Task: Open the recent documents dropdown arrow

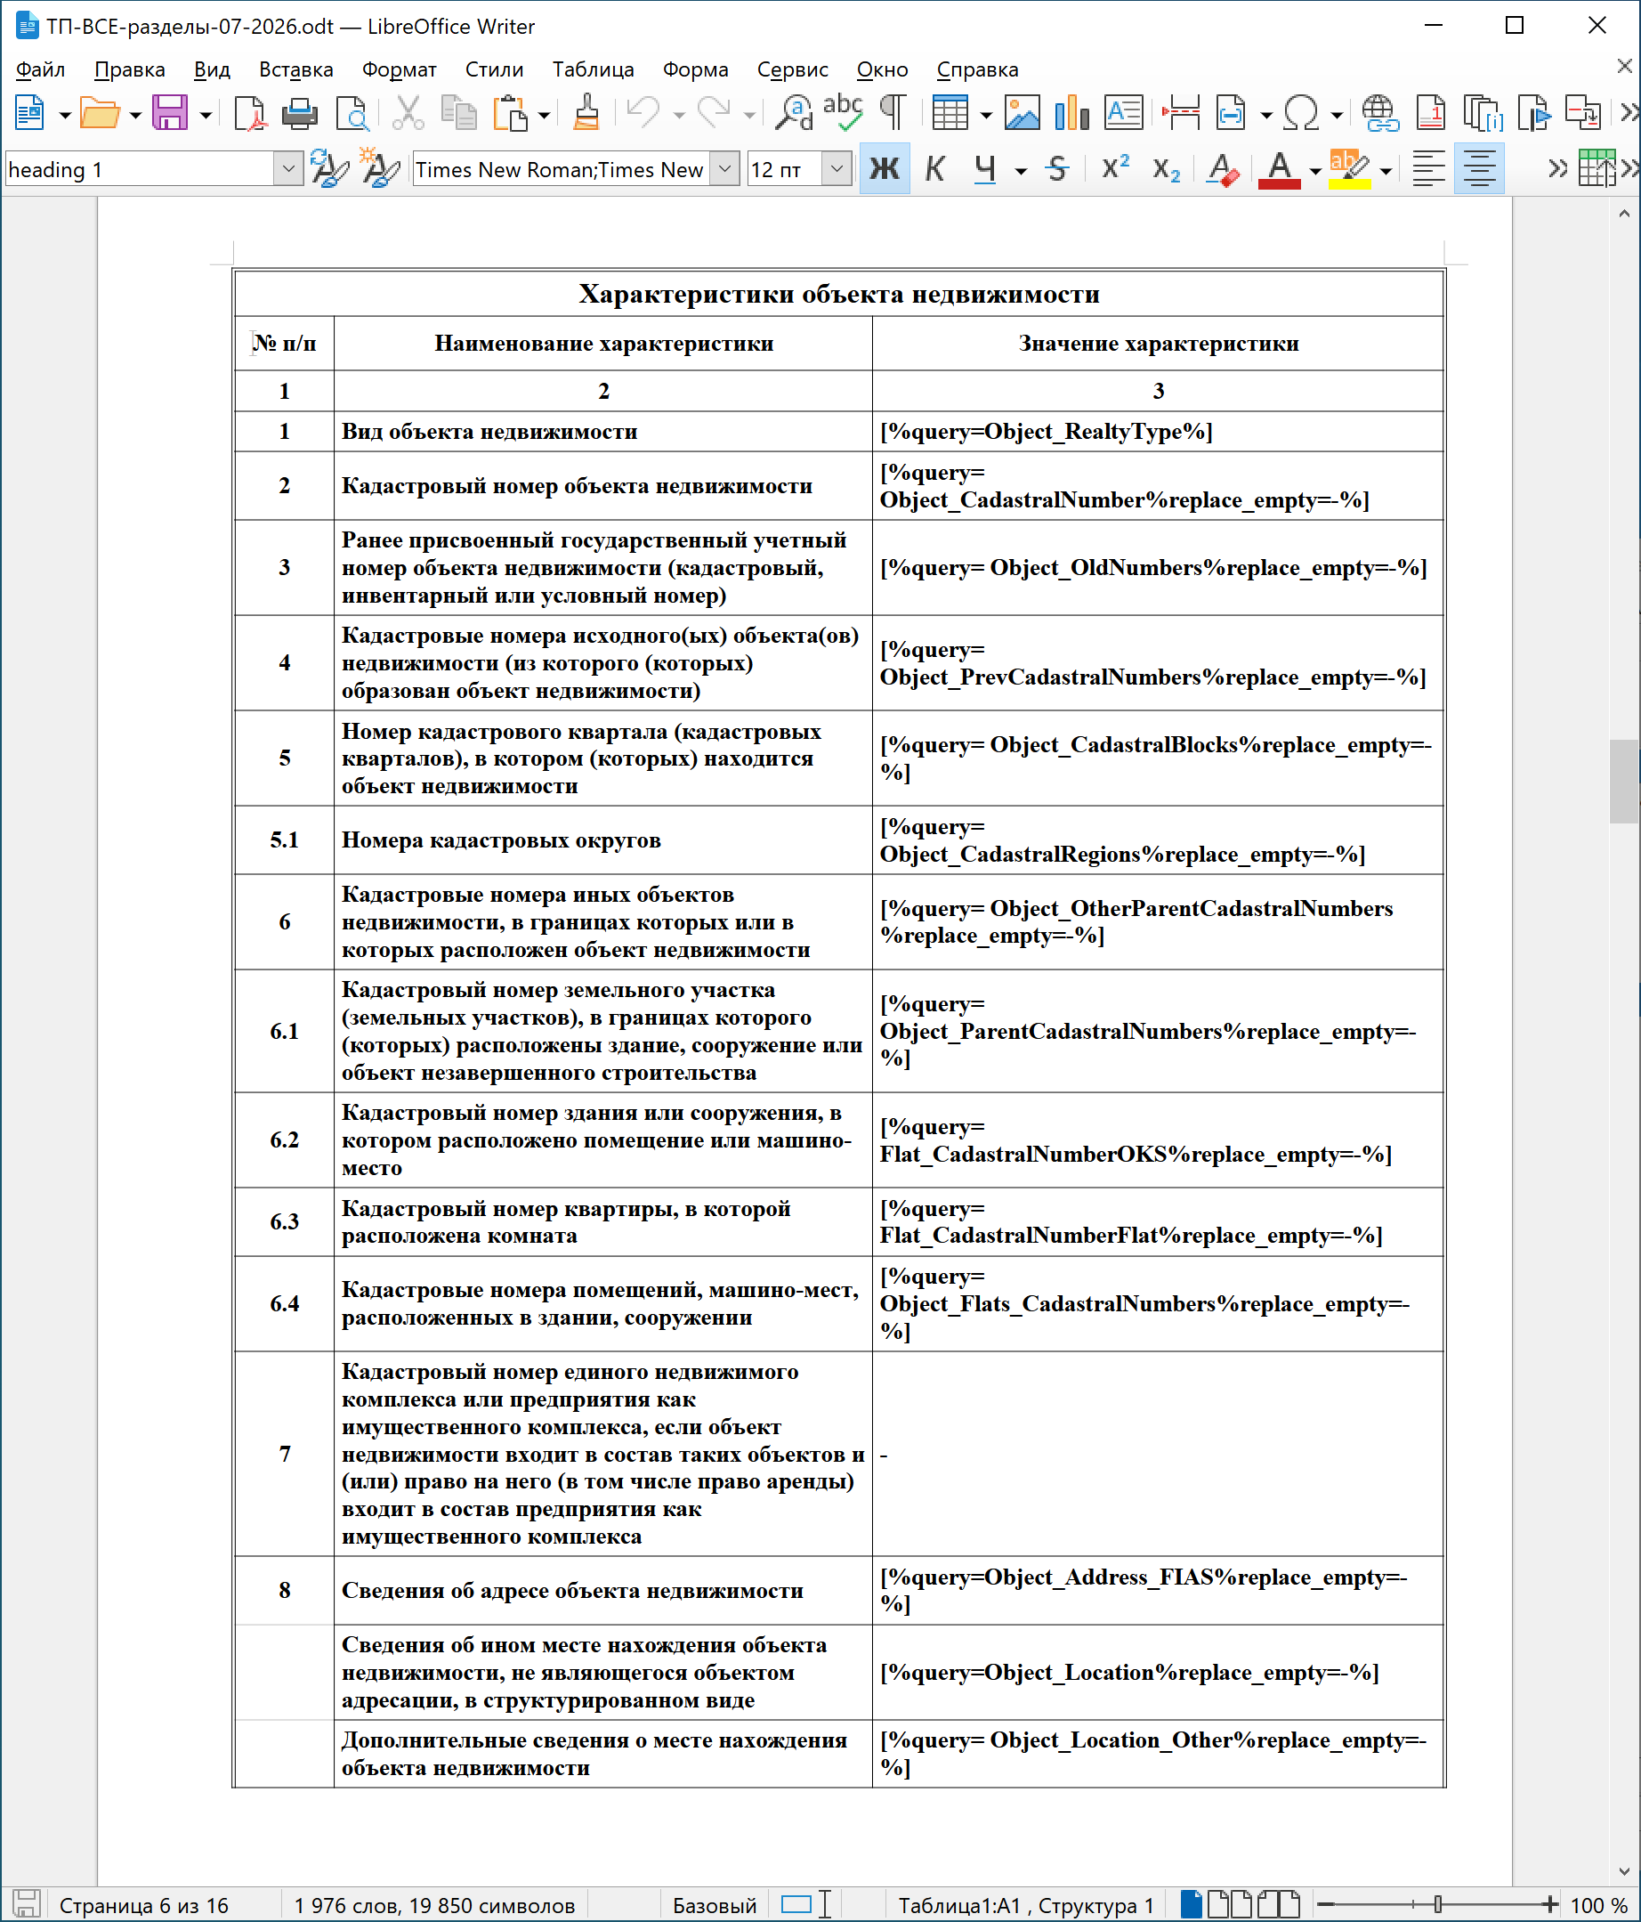Action: click(135, 115)
